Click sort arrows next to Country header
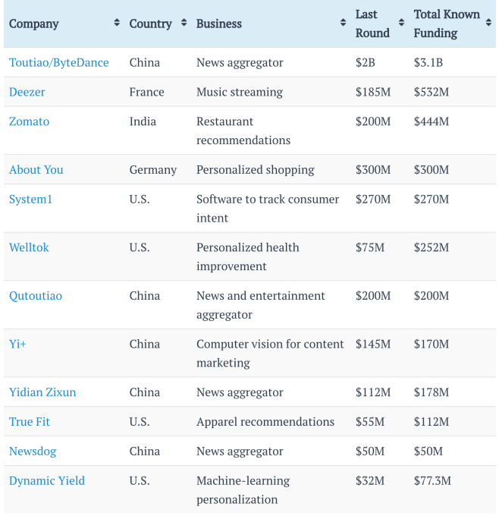This screenshot has height=516, width=499. pos(184,24)
